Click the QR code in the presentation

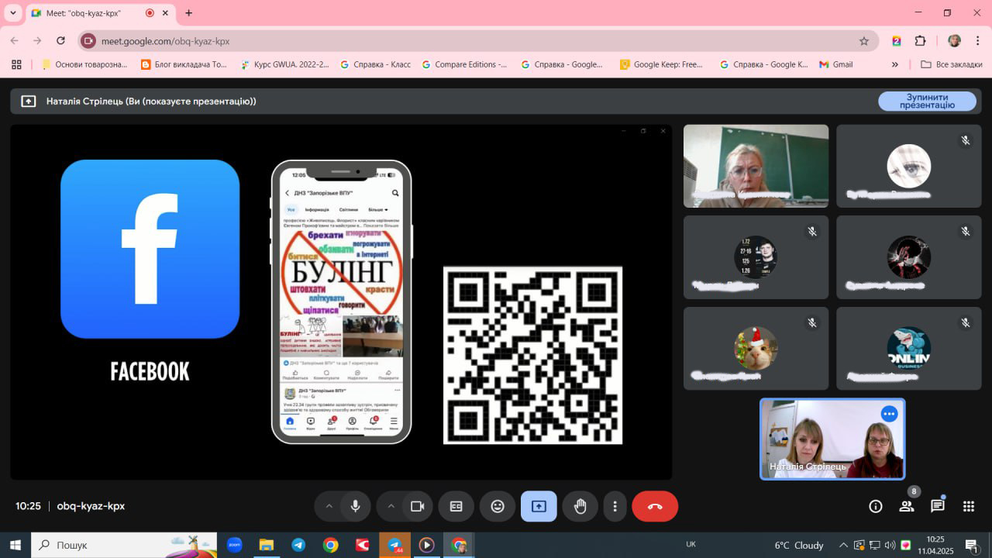click(532, 355)
